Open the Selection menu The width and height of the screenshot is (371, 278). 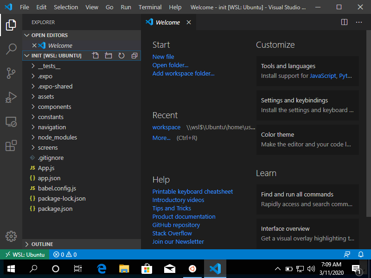point(66,7)
